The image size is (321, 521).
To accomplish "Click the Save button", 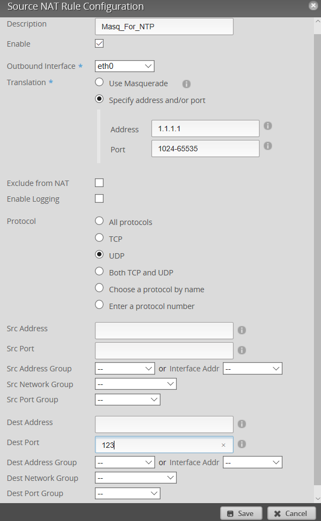I will [x=241, y=514].
